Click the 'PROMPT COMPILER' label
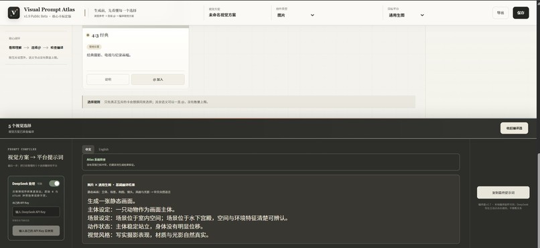Image resolution: width=540 pixels, height=248 pixels. tap(22, 149)
